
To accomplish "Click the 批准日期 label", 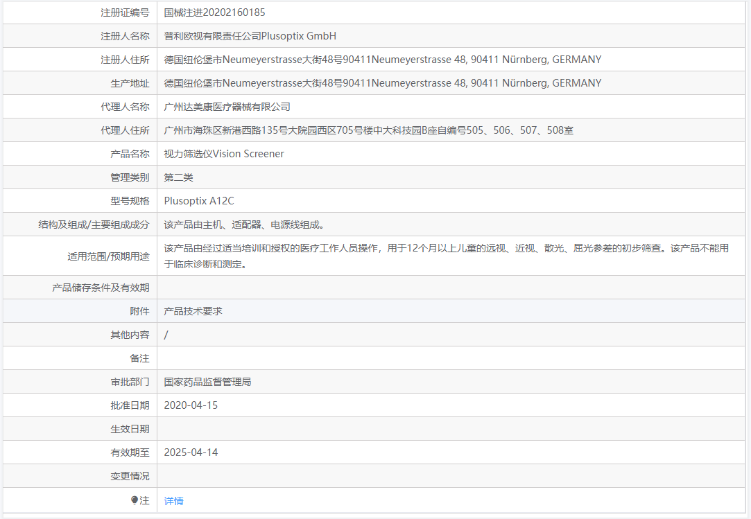I will [130, 405].
